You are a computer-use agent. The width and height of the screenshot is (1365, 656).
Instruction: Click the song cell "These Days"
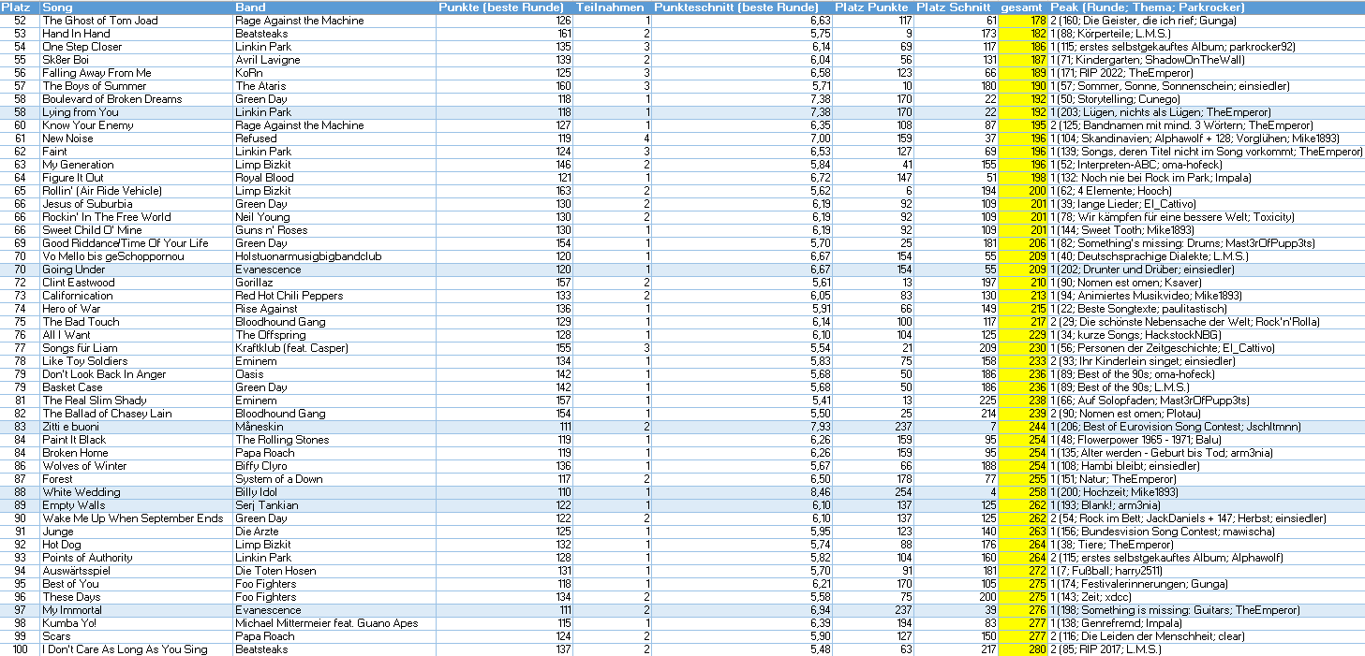pyautogui.click(x=137, y=597)
